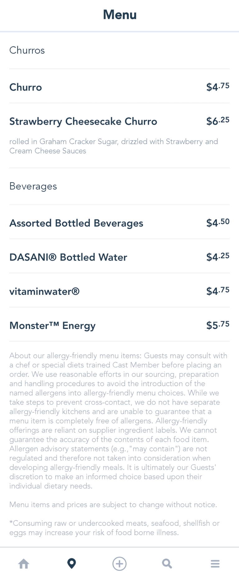Tap the $4.25 DASANI price
The image size is (239, 580).
pos(218,257)
